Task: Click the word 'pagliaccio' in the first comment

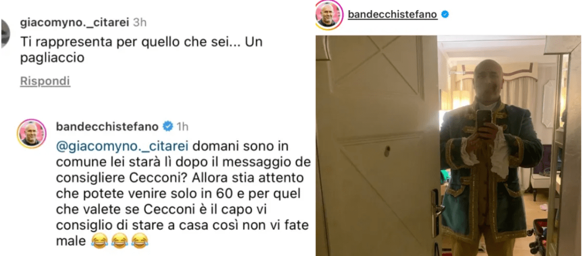Action: click(x=51, y=59)
